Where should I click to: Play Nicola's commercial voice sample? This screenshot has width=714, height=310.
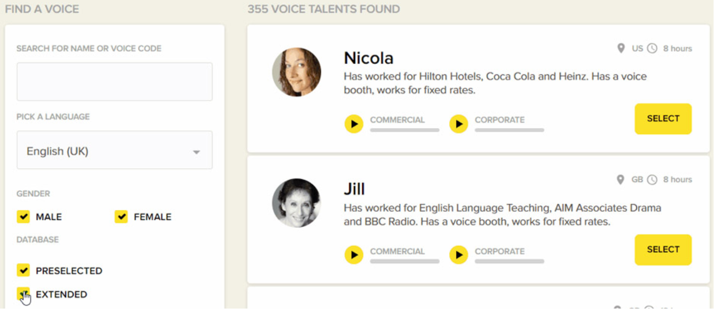(x=354, y=124)
